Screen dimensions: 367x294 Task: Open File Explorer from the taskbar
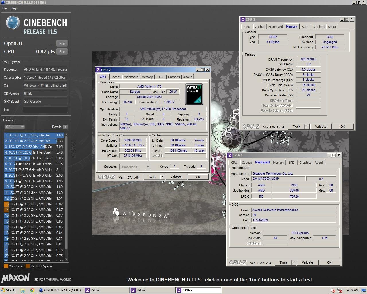tap(23, 290)
